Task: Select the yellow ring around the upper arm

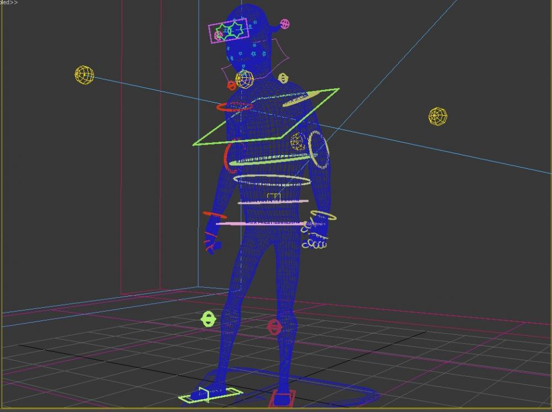Action: point(319,149)
